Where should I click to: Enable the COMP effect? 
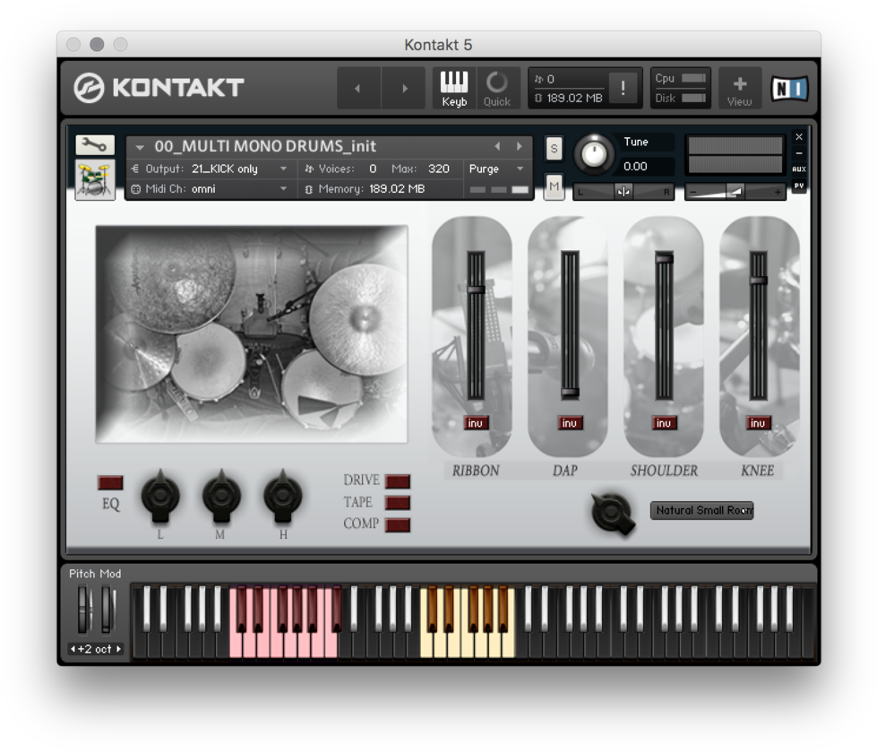click(398, 524)
